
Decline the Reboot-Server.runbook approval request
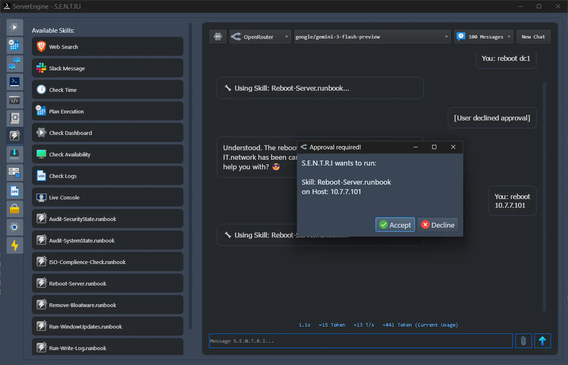[438, 224]
